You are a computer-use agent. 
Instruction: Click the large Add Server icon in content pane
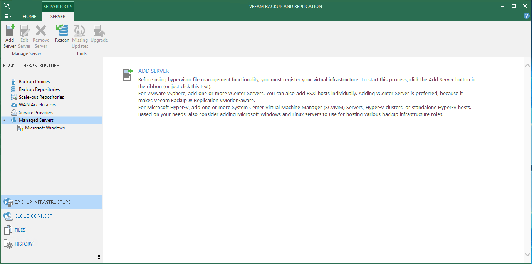pyautogui.click(x=128, y=74)
